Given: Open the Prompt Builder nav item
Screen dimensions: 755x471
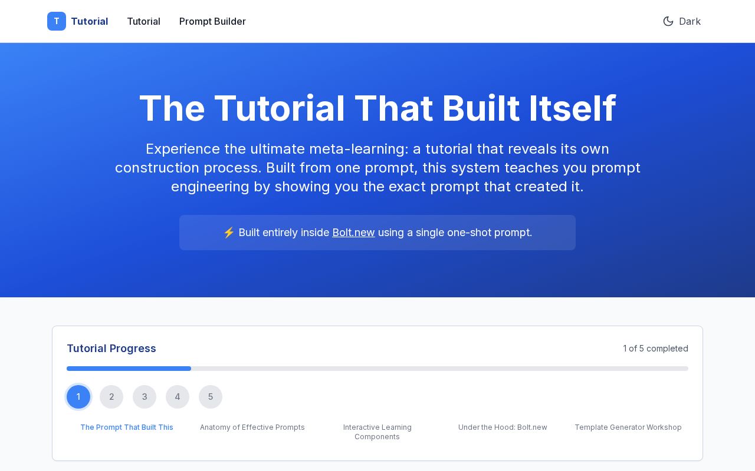Looking at the screenshot, I should 212,21.
